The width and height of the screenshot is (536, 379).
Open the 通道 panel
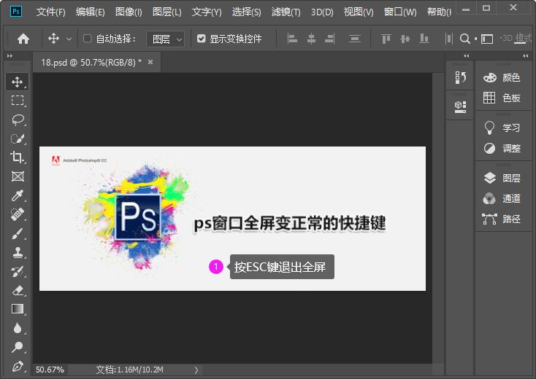coord(502,198)
